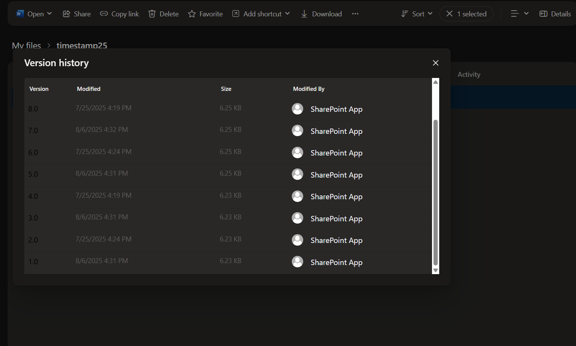Image resolution: width=576 pixels, height=346 pixels.
Task: Click scrollbar down arrow in version list
Action: click(436, 270)
